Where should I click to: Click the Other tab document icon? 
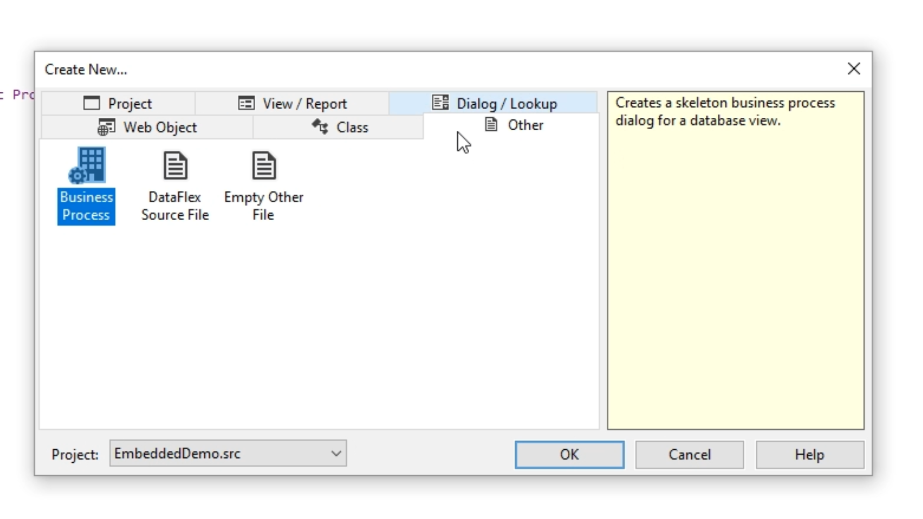(491, 124)
